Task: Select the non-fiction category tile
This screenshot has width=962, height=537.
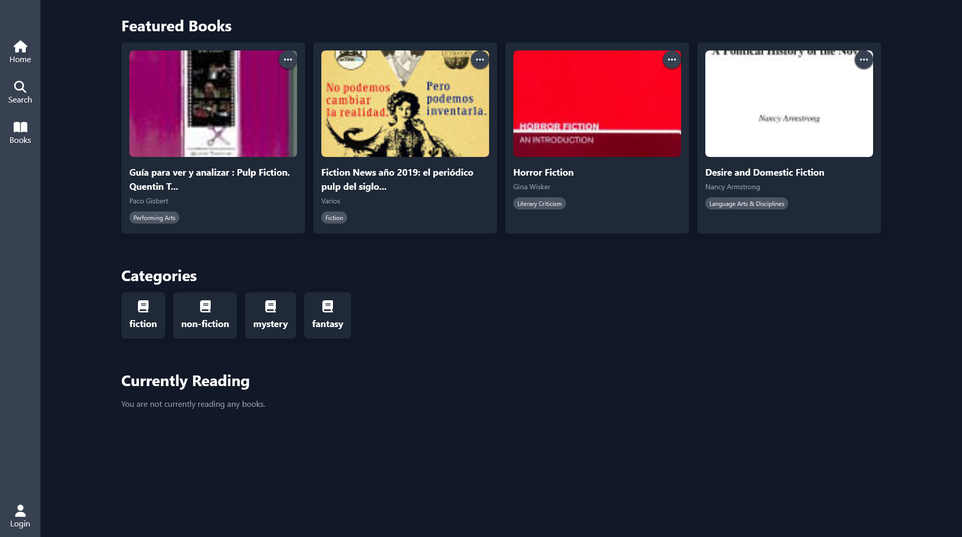Action: [x=205, y=315]
